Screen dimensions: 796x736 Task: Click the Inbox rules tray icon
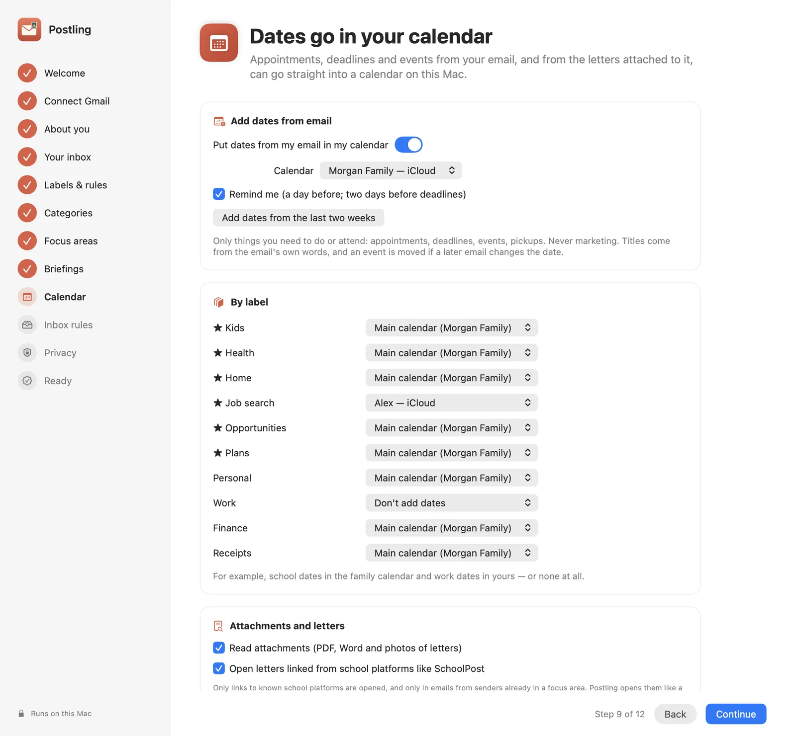pyautogui.click(x=27, y=325)
